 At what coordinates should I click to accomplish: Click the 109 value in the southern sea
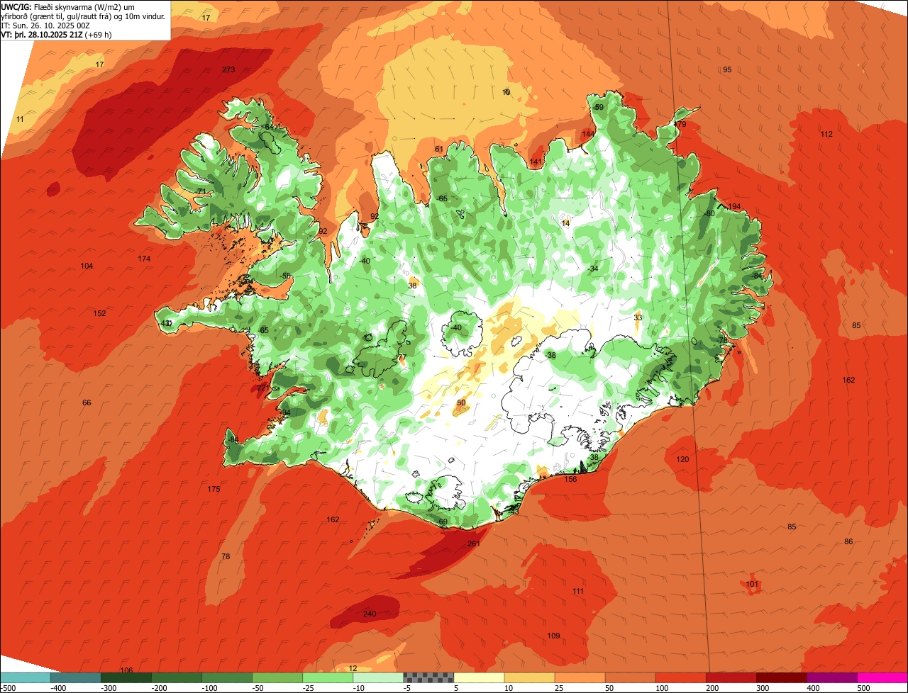554,635
